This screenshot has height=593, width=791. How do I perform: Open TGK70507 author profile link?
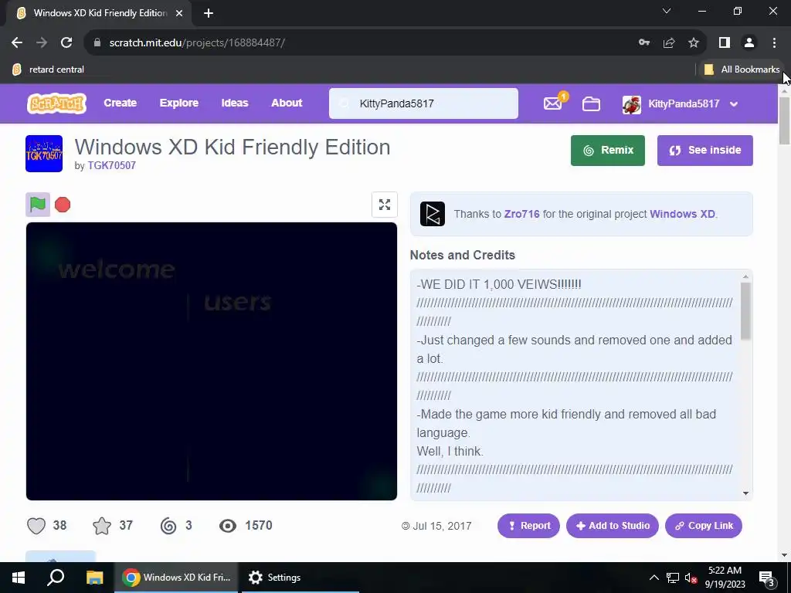click(111, 165)
